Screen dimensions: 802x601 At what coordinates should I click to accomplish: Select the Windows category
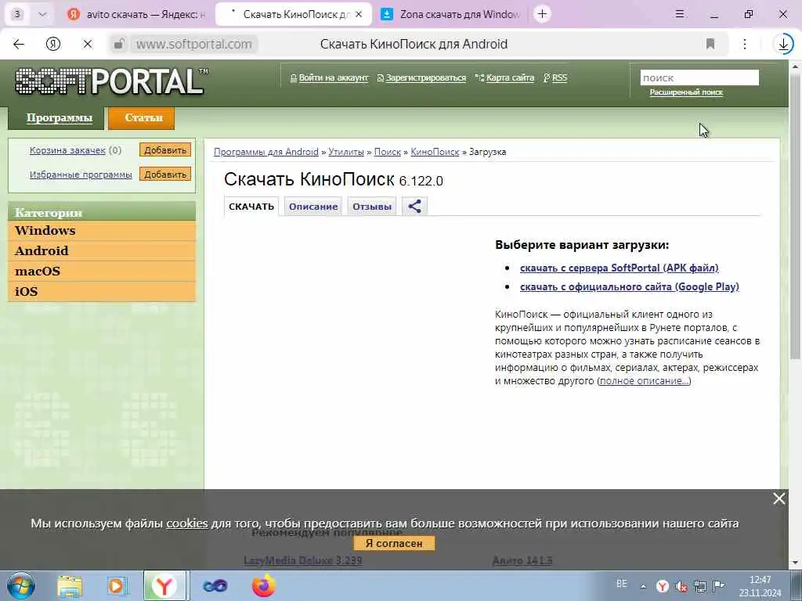(102, 231)
